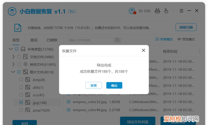The image size is (207, 125).
Task: Confirm with the 确定 button
Action: (114, 85)
